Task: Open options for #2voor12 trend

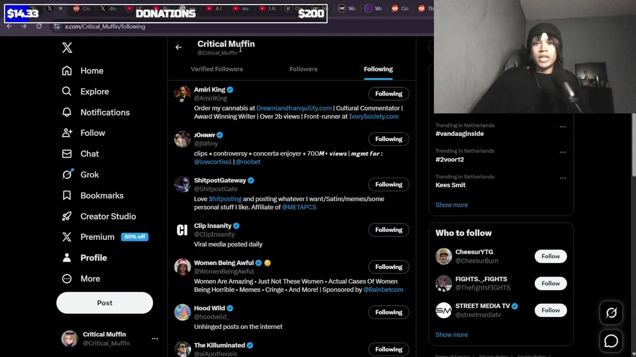Action: click(x=562, y=152)
